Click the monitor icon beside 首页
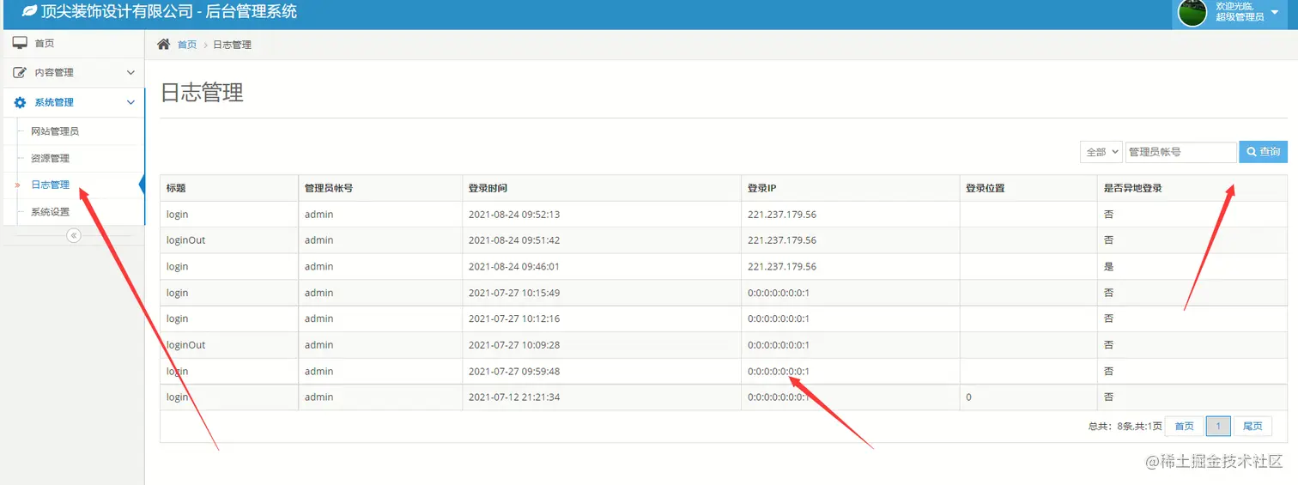The width and height of the screenshot is (1298, 485). pos(20,43)
